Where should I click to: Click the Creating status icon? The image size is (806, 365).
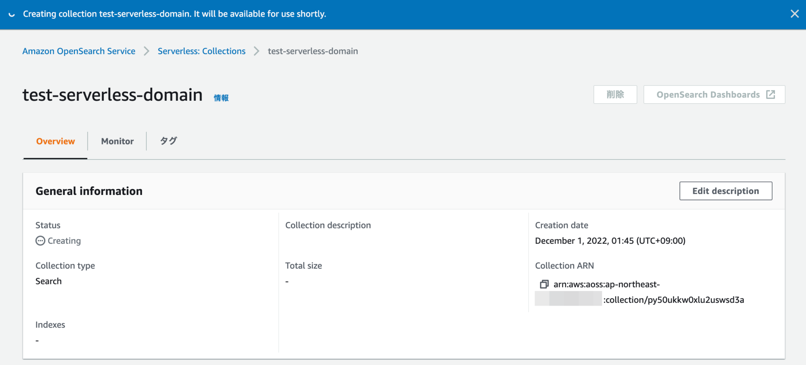point(40,241)
